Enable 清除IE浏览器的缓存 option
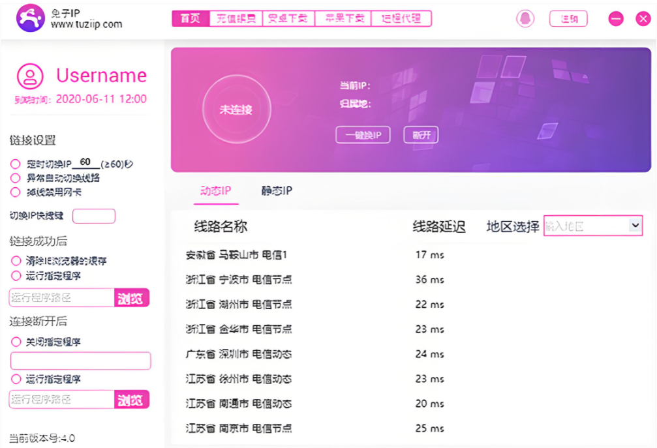 click(16, 261)
